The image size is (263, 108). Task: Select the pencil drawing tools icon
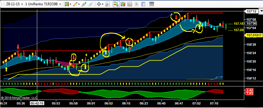click(x=76, y=4)
